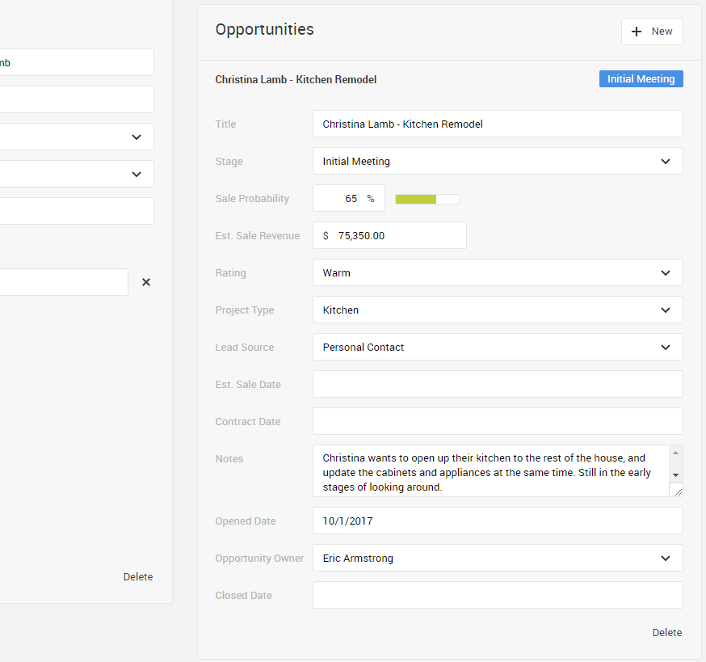Open the Opportunity Owner dropdown
Screen dimensions: 706x662
(497, 558)
